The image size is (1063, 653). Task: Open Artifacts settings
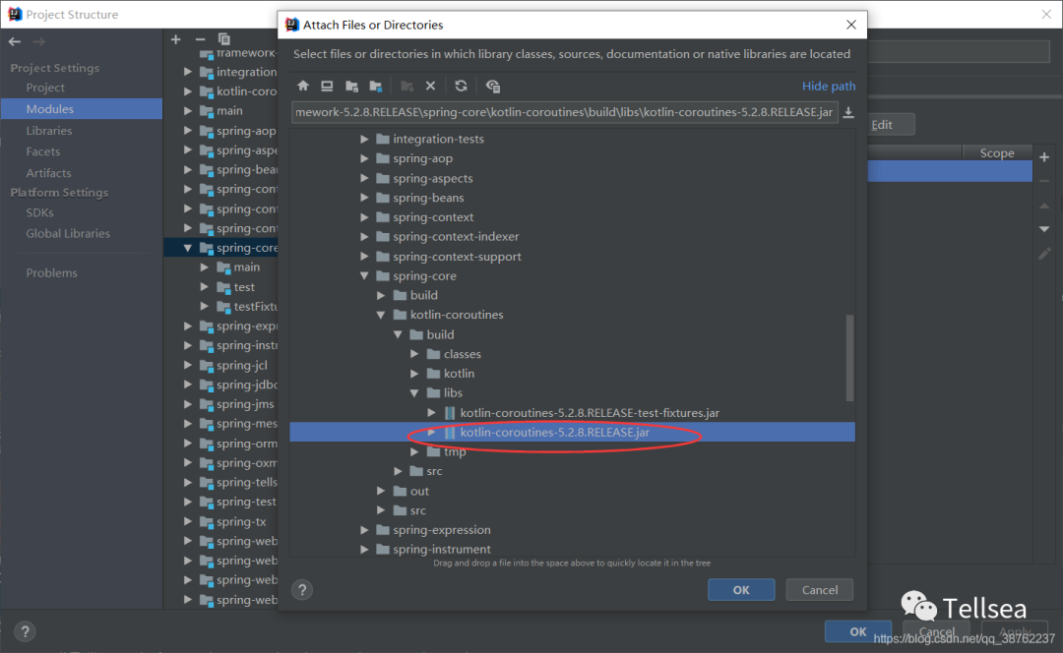pyautogui.click(x=48, y=173)
